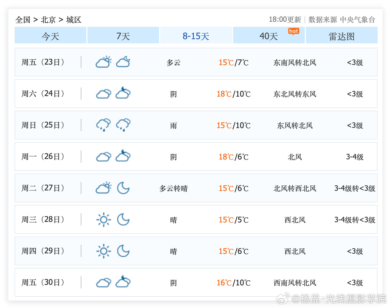The image size is (390, 308).
Task: Click the daytime overcast cloud icon for 周六(24日)
Action: tap(103, 94)
